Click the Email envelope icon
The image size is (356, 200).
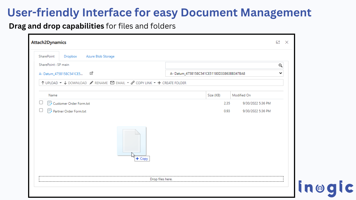[112, 83]
